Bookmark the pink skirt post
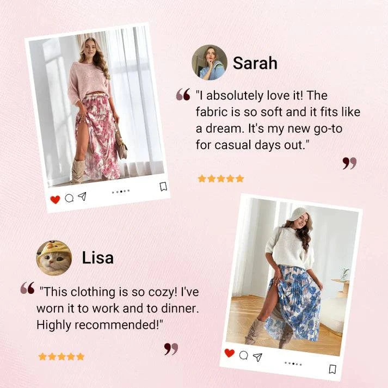The width and height of the screenshot is (388, 388). [x=163, y=187]
